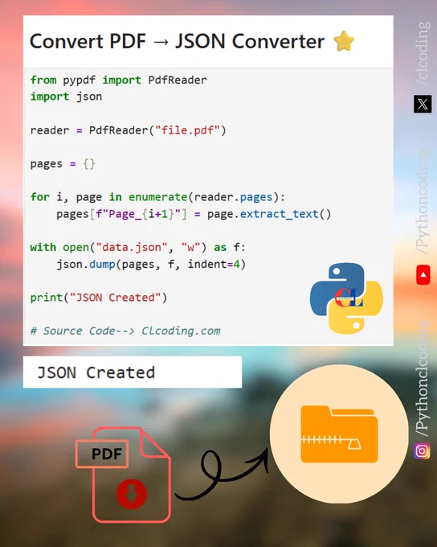This screenshot has height=547, width=437.
Task: Click the YouTube play icon
Action: [x=423, y=275]
